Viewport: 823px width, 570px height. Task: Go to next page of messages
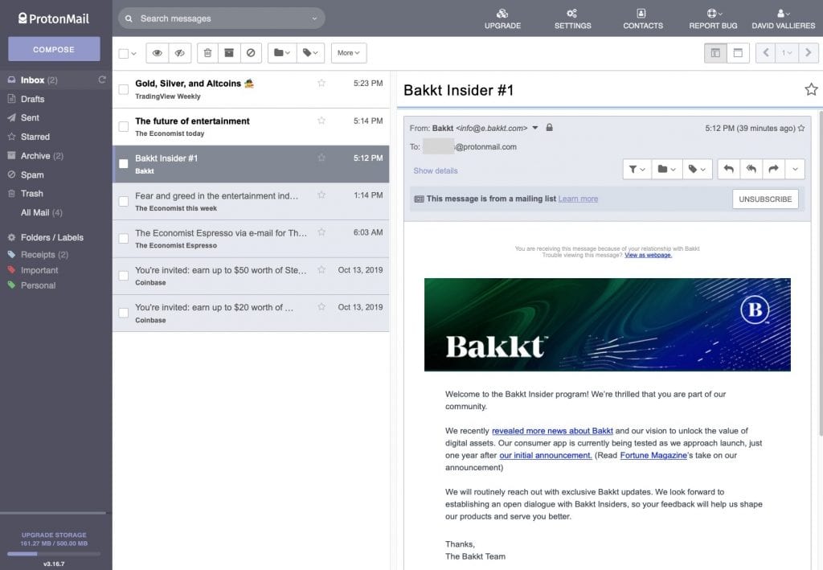(809, 53)
